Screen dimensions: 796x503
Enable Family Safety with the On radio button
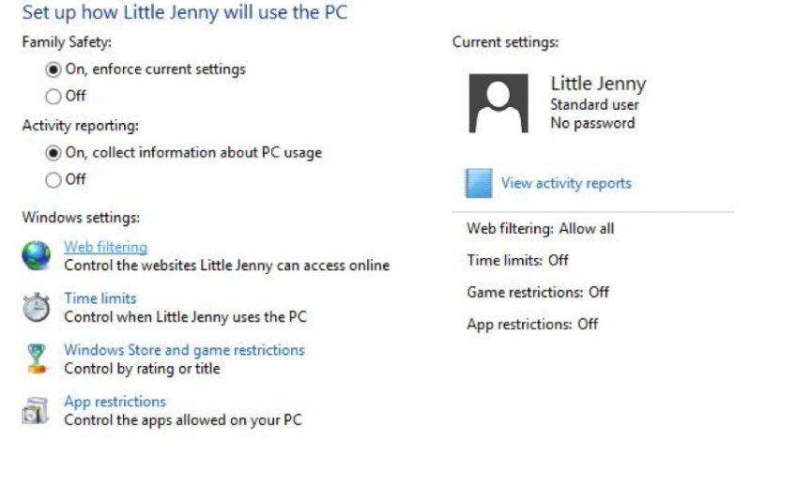pos(54,69)
